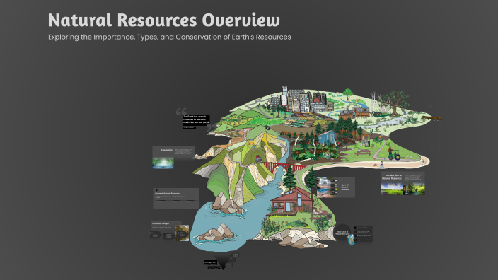Select the Earth quote text box

(196, 120)
